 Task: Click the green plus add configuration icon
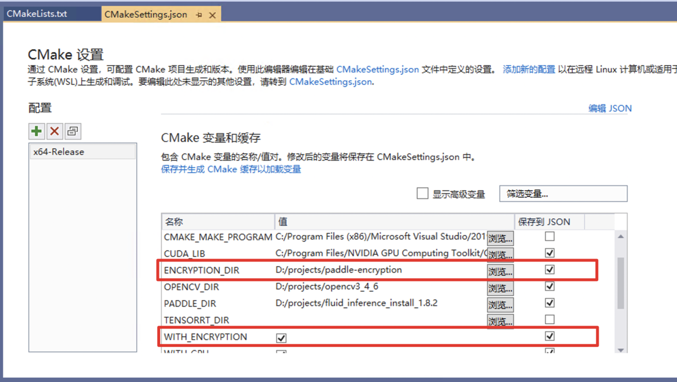36,131
